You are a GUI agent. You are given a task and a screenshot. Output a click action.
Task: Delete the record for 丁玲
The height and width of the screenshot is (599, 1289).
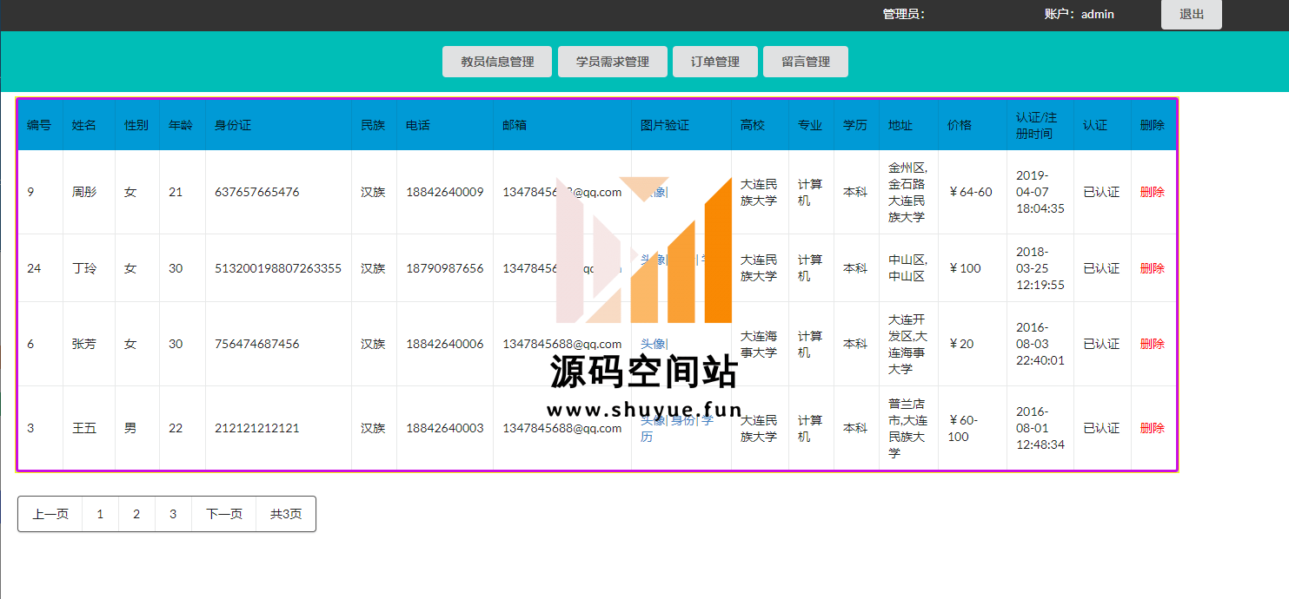click(x=1152, y=268)
